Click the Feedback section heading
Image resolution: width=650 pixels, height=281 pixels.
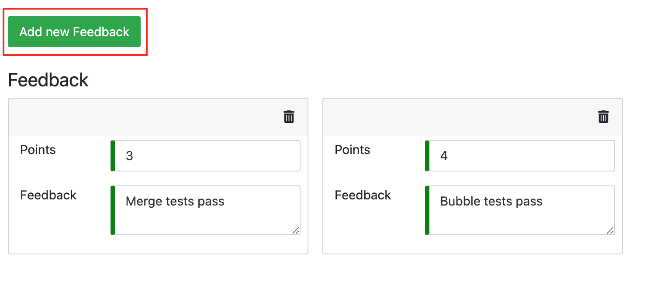[x=48, y=80]
